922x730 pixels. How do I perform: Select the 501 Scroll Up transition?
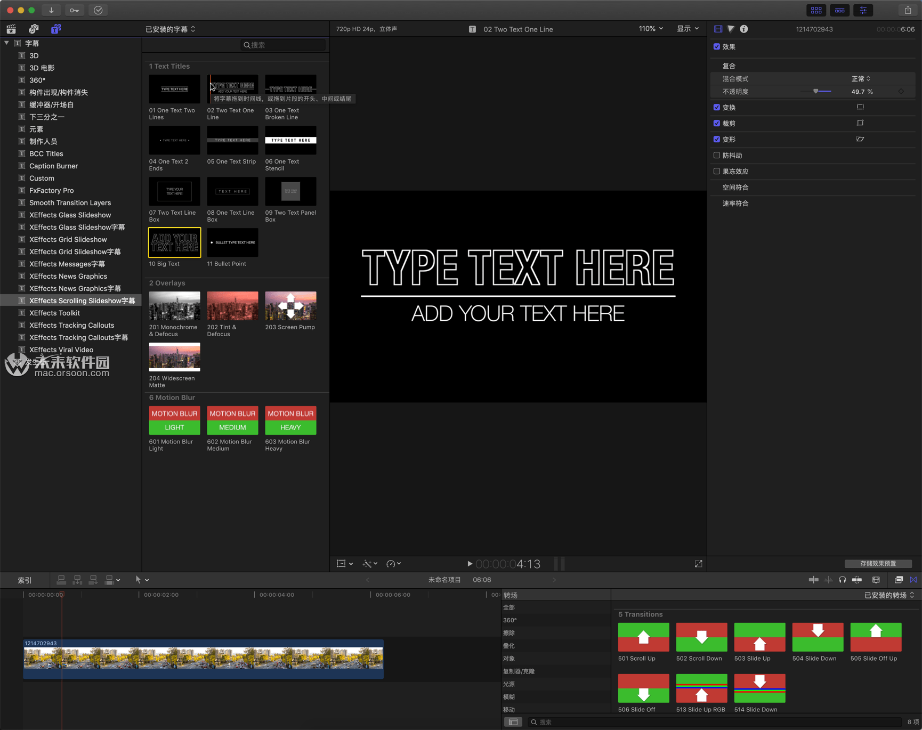coord(643,637)
